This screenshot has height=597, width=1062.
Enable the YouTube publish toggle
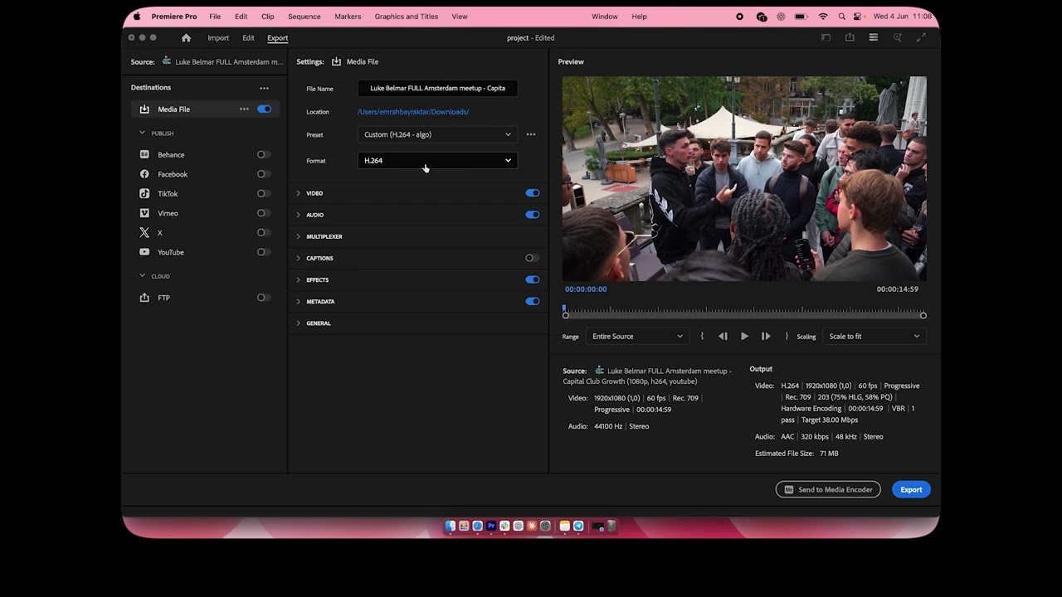coord(264,252)
